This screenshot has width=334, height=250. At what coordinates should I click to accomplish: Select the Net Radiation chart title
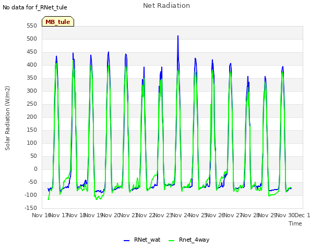click(166, 6)
